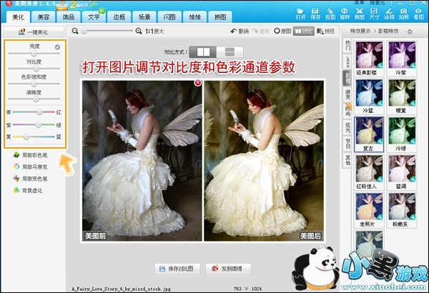
Task: Switch to the 场景 tab
Action: pos(144,17)
